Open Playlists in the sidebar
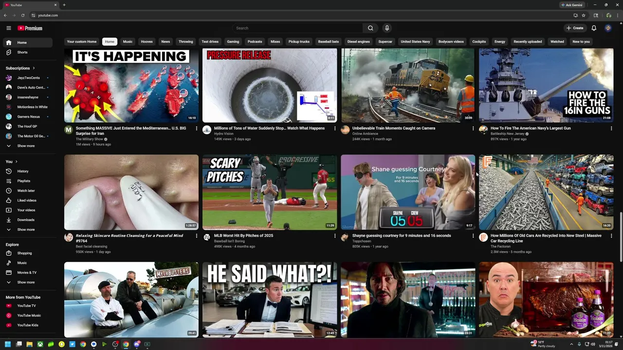623x350 pixels. point(27,181)
